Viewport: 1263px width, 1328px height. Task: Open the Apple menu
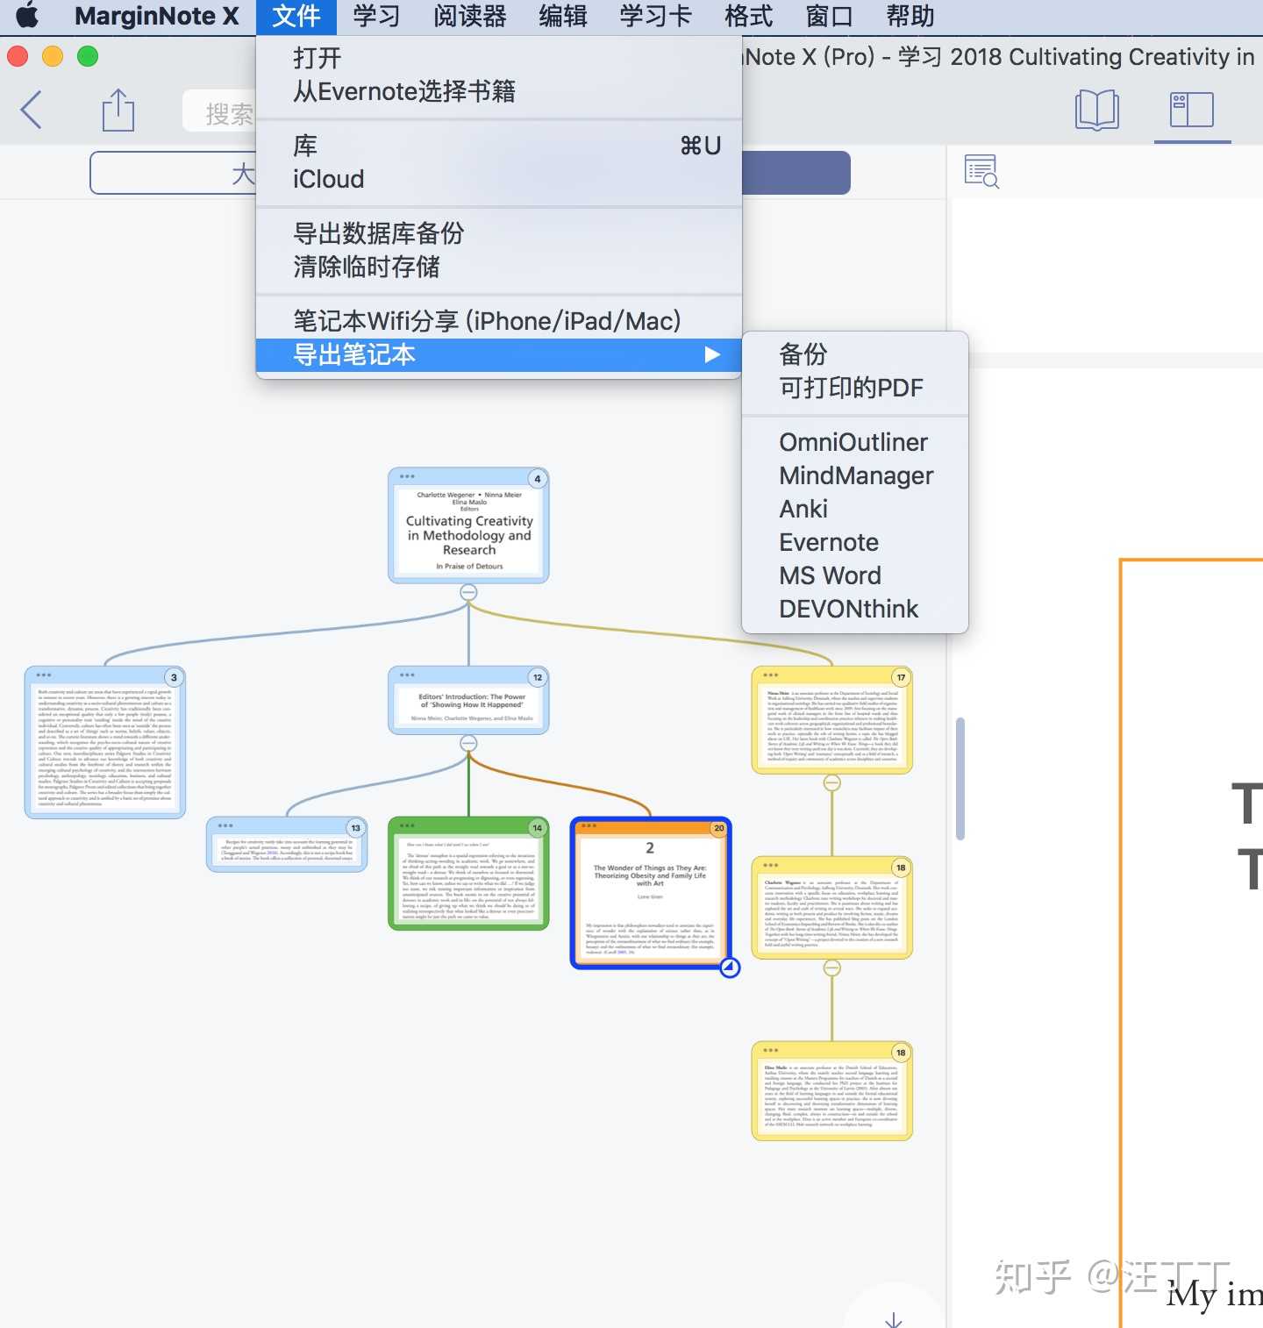click(x=27, y=15)
